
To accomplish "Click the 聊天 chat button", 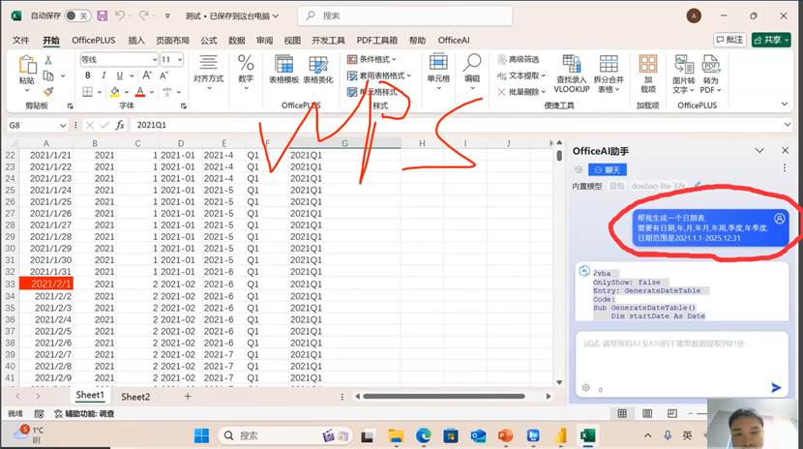I will click(608, 169).
